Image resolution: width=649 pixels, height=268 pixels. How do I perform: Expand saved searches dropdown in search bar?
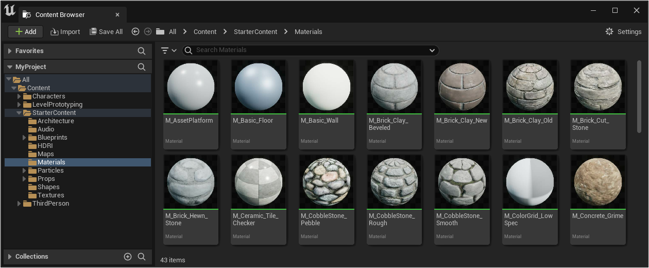(432, 51)
